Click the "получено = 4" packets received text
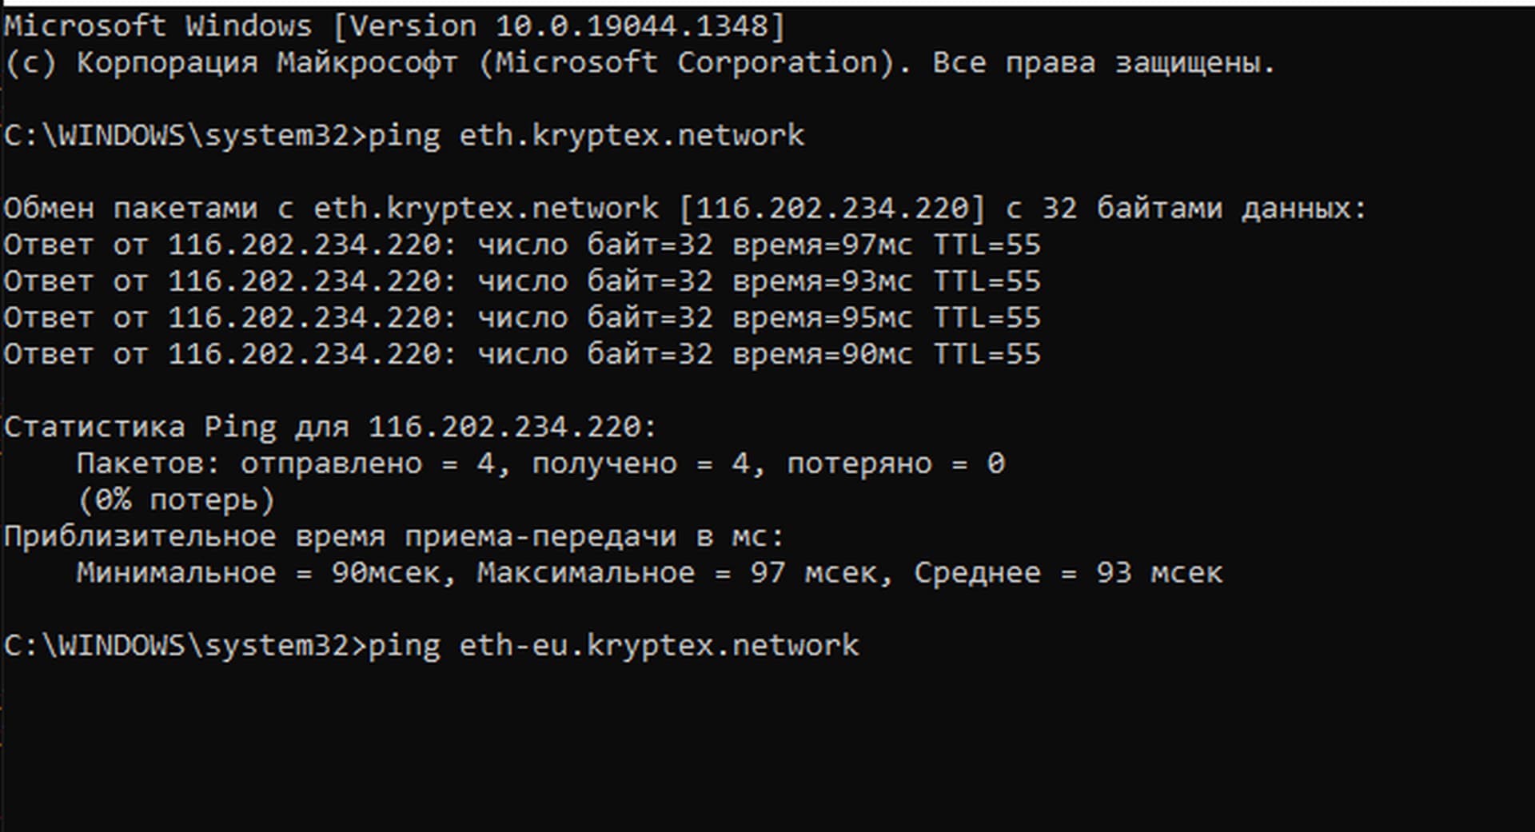This screenshot has height=832, width=1535. click(x=640, y=464)
